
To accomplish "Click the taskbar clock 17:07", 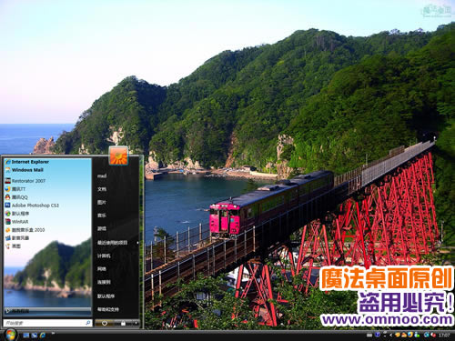I will [444, 336].
